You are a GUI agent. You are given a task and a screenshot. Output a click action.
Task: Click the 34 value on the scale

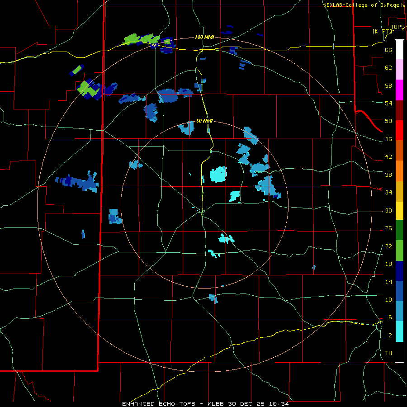pos(388,192)
